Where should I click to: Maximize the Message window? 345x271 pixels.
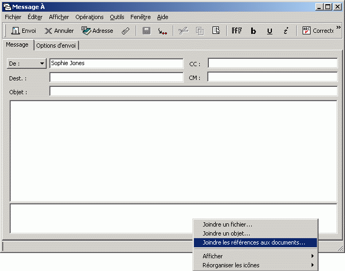pos(328,7)
